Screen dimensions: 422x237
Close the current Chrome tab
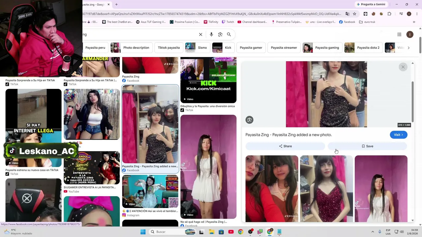click(x=108, y=5)
